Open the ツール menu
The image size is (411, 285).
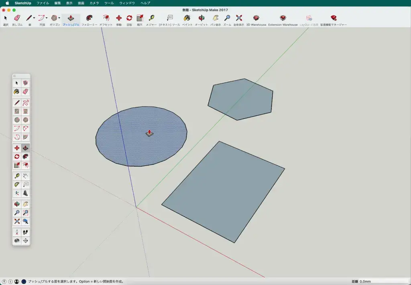click(x=109, y=3)
